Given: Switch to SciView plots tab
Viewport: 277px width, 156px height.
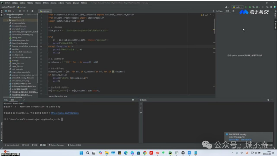Looking at the screenshot, I should coord(233,11).
